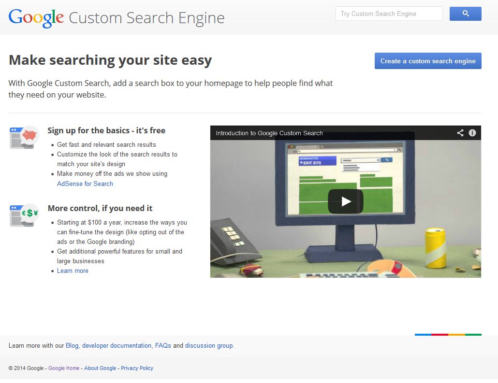Open the AdSense for Search link
Screen dimensions: 498x383
(85, 184)
